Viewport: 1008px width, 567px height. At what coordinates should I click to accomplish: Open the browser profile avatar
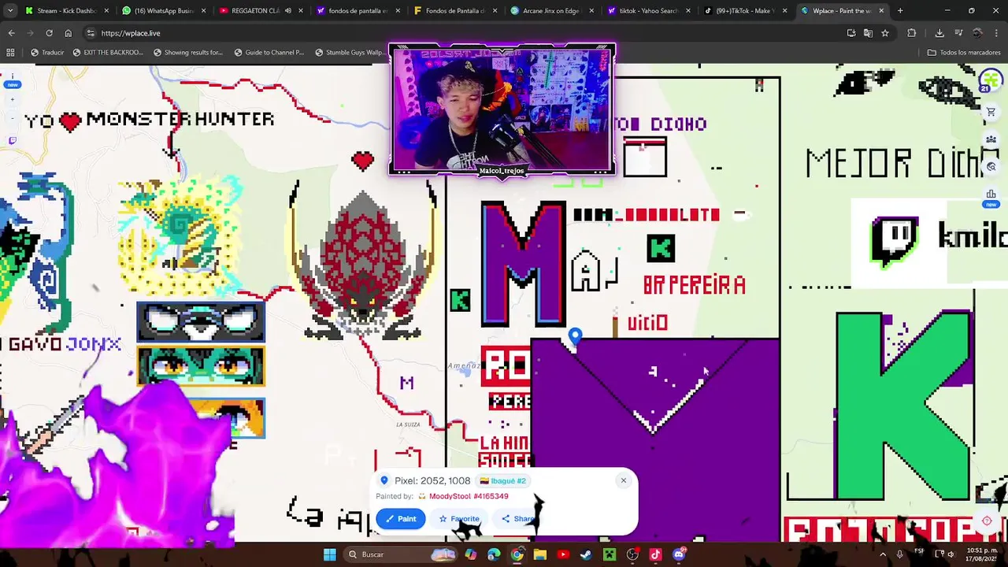click(977, 33)
